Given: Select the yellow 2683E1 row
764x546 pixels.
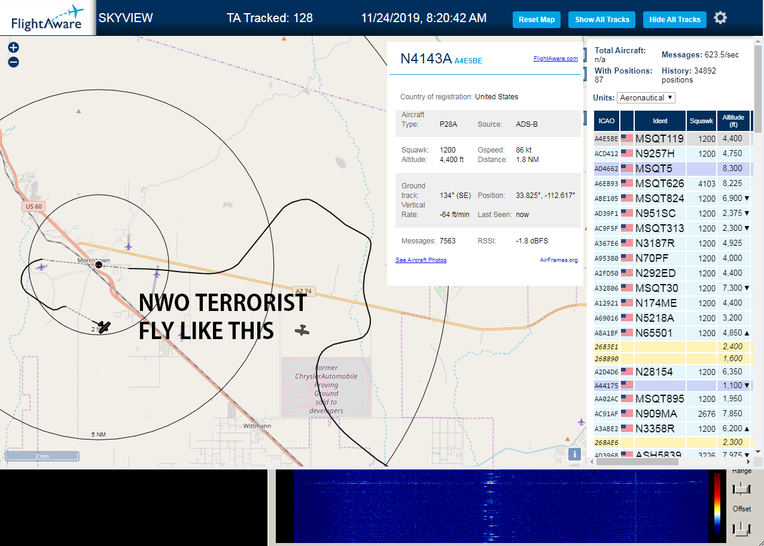Looking at the screenshot, I should [x=672, y=346].
